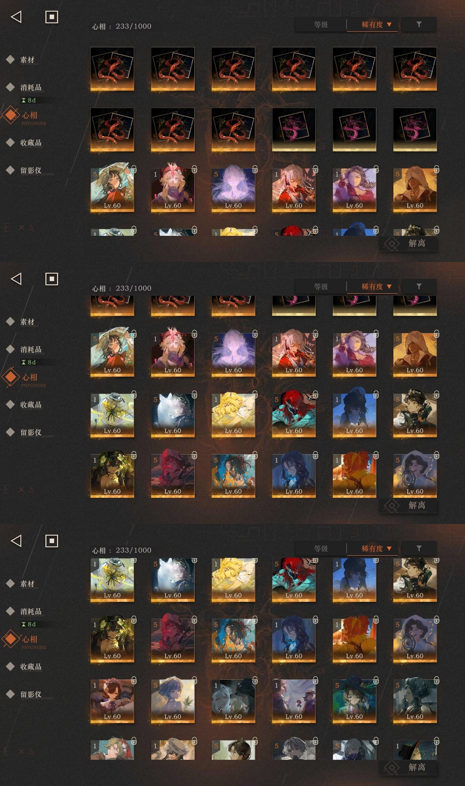Toggle lock on blue-haired girl with plant psychube

(x=194, y=680)
